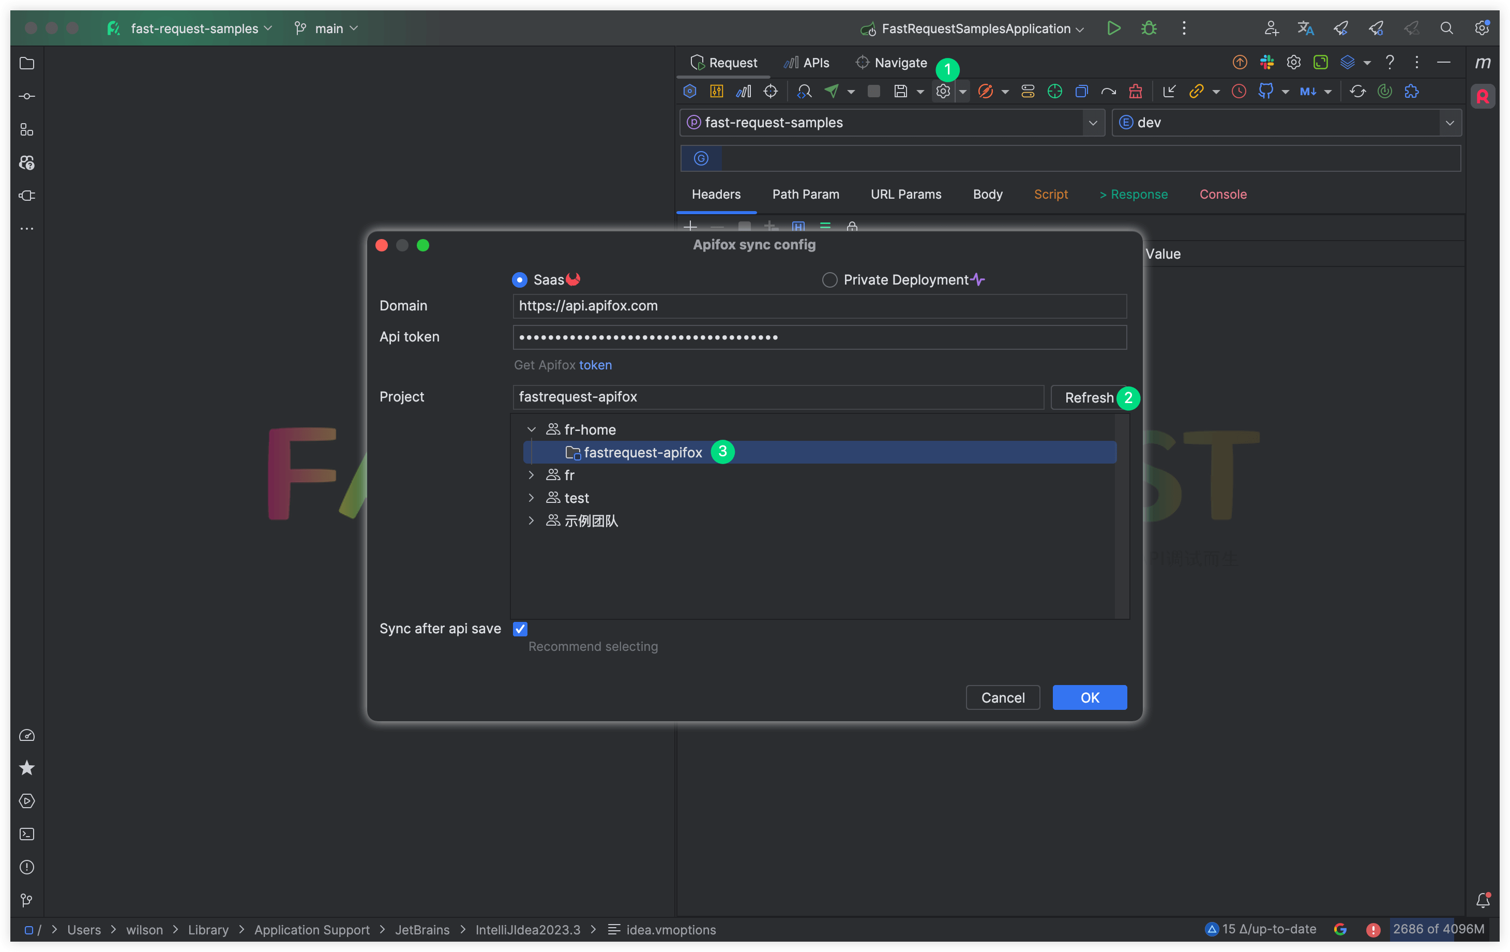Open request history via clock icon

click(x=1239, y=91)
